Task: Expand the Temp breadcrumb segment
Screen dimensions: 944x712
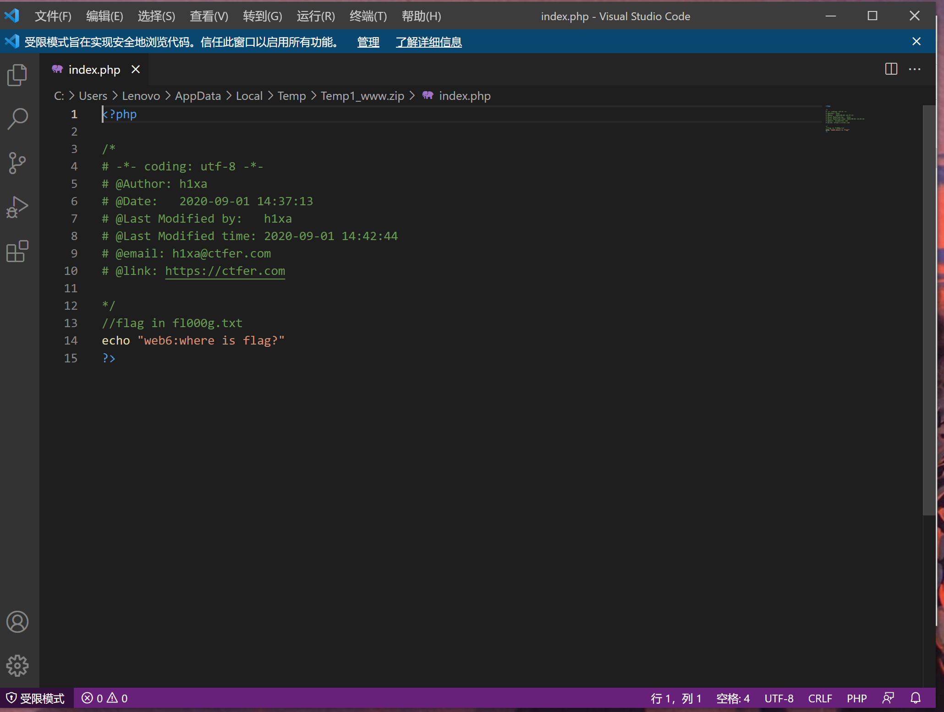Action: [291, 96]
